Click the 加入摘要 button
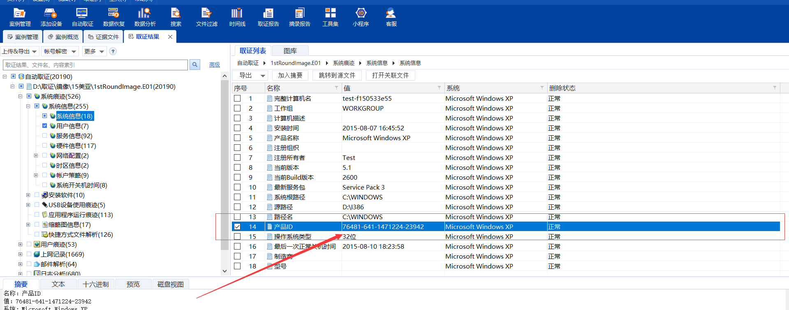 (290, 75)
